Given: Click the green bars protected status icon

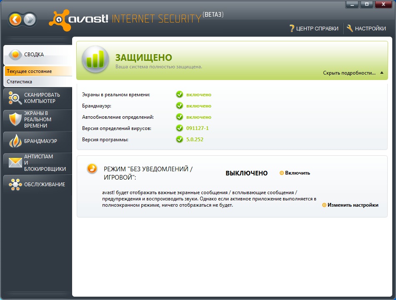Looking at the screenshot, I should [95, 60].
